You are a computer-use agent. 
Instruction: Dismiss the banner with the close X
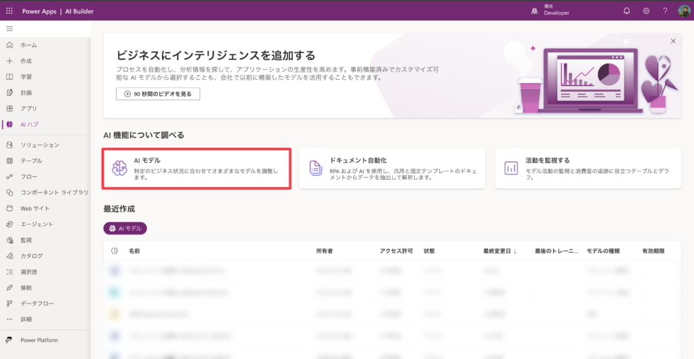pos(673,41)
